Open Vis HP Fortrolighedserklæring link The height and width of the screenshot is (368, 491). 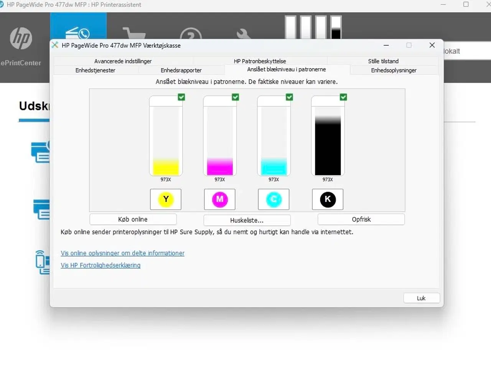101,265
